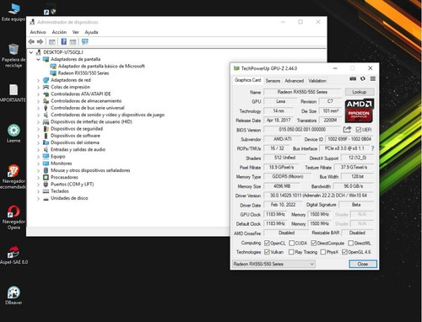Click the Unidades de disco drive icon
This screenshot has height=322, width=422.
coord(46,198)
